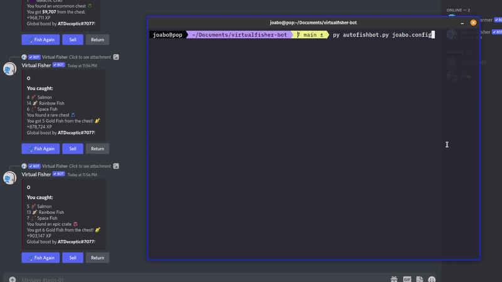Open the gift Nitro icon in message bar
502x282 pixels.
394,279
